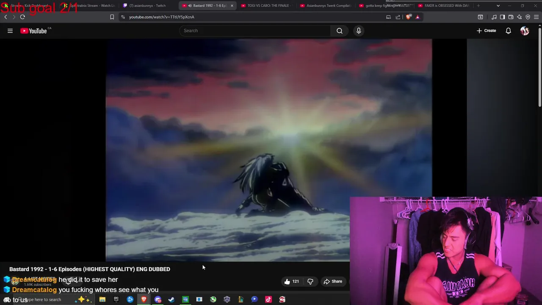542x305 pixels.
Task: Open the browser main menu at toolbar end
Action: (x=536, y=17)
